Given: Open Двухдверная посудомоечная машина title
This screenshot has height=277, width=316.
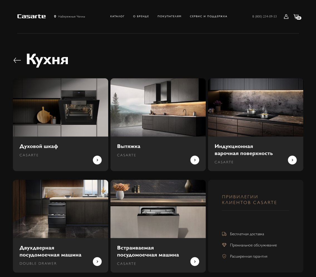Looking at the screenshot, I should (50, 251).
